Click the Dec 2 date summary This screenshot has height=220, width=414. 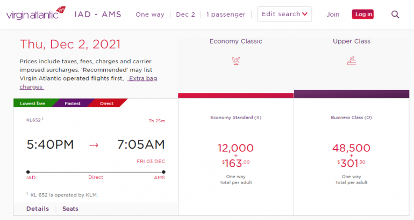[185, 14]
